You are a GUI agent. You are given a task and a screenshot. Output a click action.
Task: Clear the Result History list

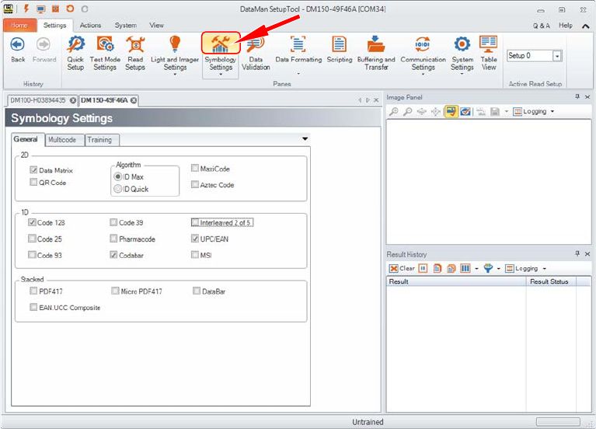[x=402, y=268]
